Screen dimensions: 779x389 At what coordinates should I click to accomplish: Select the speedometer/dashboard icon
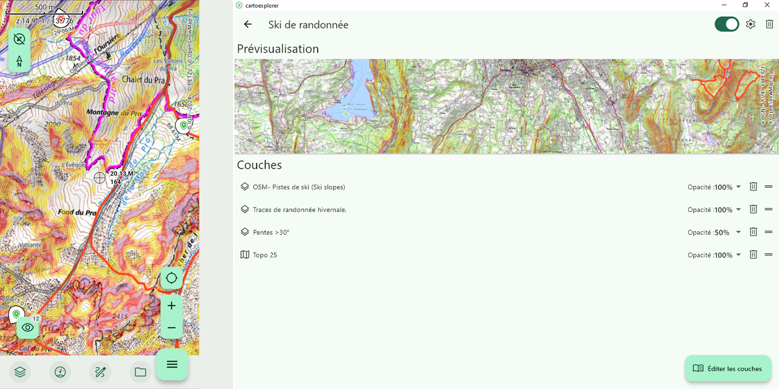tap(60, 372)
